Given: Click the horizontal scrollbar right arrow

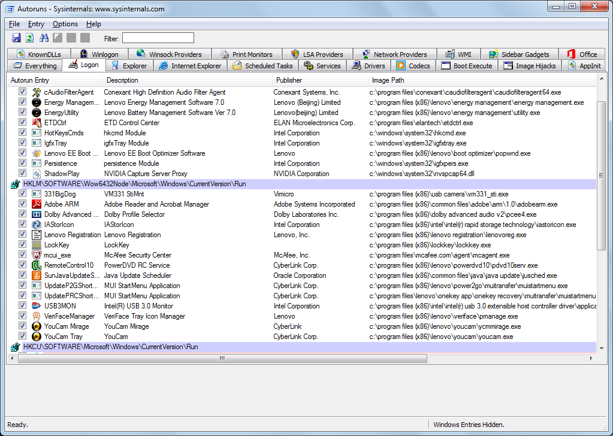Looking at the screenshot, I should click(x=592, y=359).
